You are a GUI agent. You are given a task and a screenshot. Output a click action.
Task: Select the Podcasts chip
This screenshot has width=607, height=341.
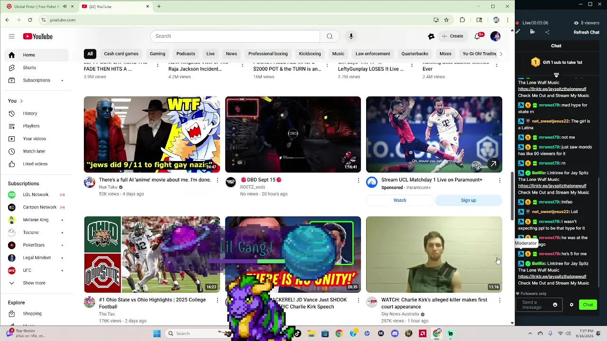point(185,54)
